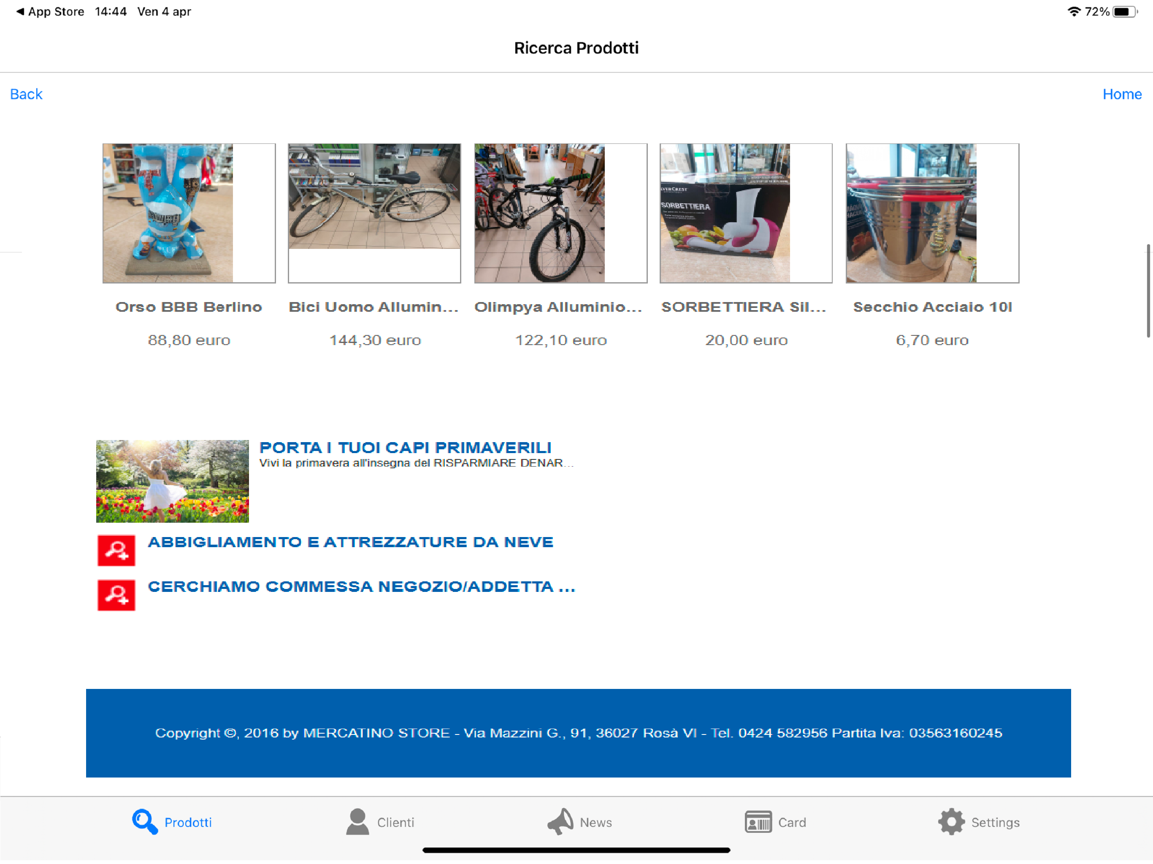
Task: Open Orso BBB Berlino product photo
Action: click(x=189, y=213)
